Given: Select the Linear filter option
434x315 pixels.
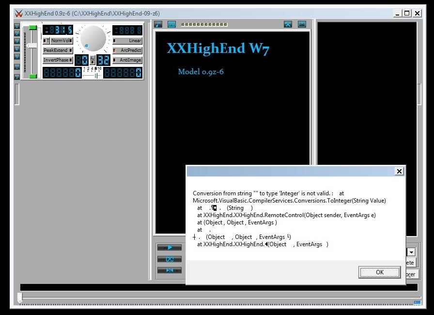Looking at the screenshot, I should 127,41.
